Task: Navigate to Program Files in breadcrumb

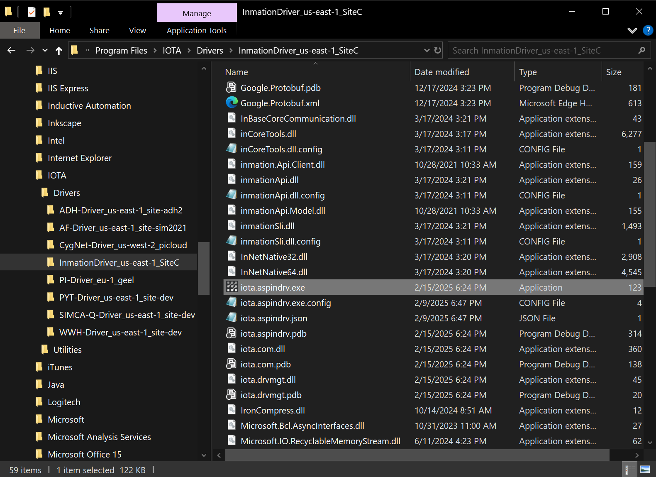Action: tap(121, 50)
